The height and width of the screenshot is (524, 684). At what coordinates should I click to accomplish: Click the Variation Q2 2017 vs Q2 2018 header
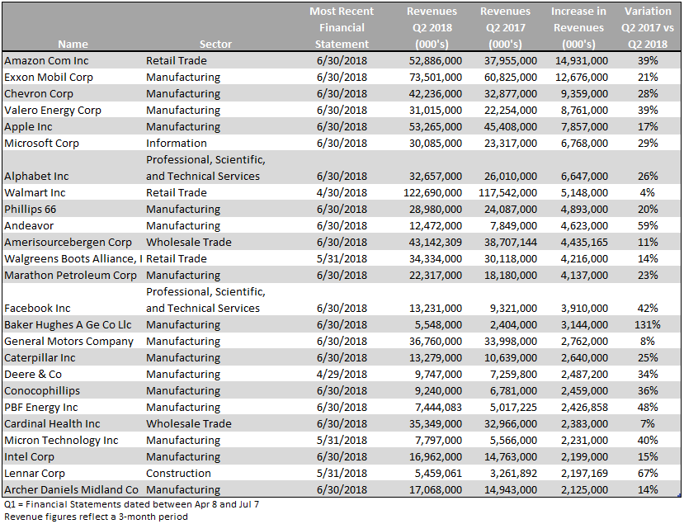[x=648, y=27]
